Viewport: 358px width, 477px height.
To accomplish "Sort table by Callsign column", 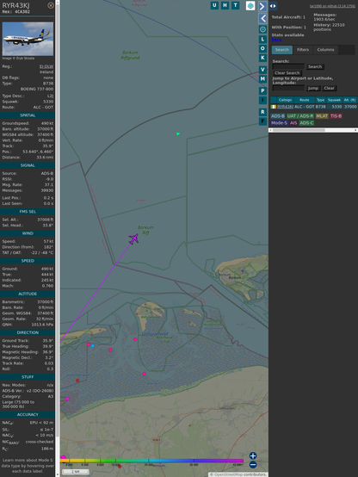I will coord(286,100).
